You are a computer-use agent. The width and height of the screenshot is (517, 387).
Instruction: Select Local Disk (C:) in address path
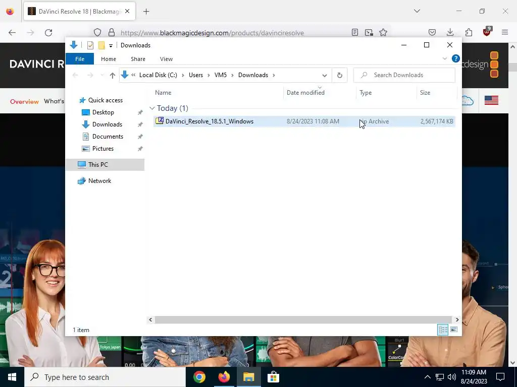158,75
